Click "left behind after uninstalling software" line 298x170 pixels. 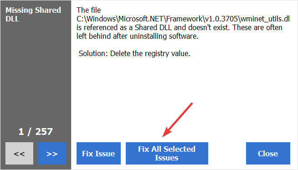[x=138, y=36]
